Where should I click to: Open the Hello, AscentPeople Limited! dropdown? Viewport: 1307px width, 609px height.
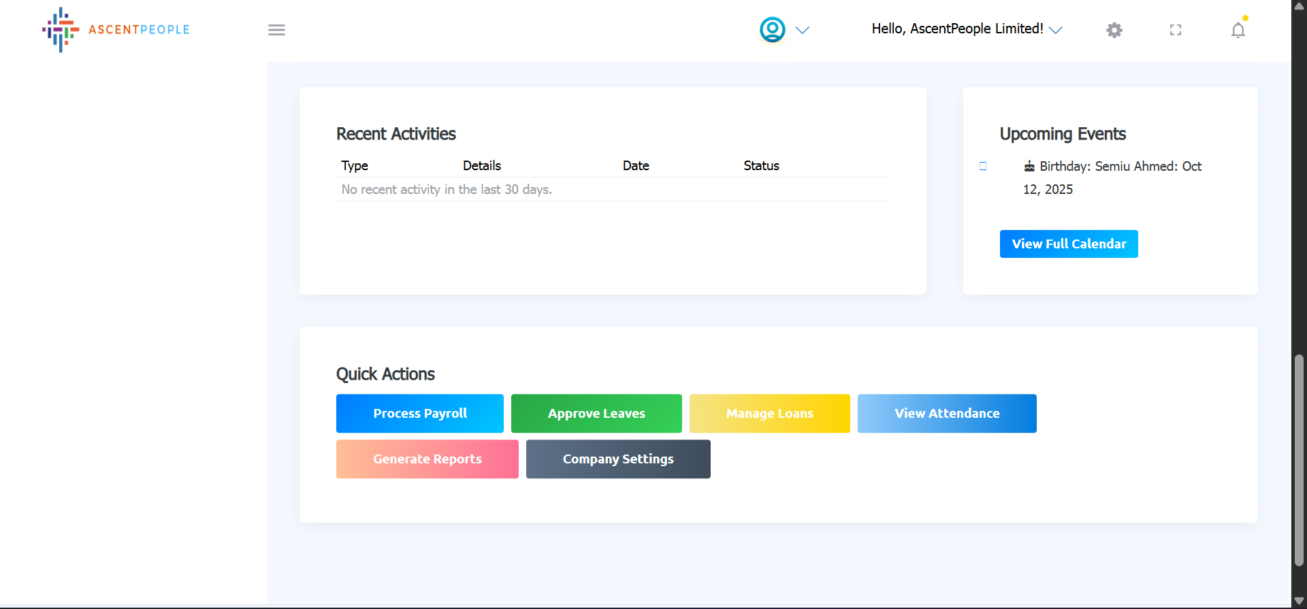967,29
